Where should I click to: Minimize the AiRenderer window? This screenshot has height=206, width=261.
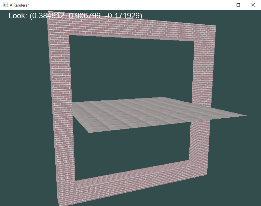[224, 5]
